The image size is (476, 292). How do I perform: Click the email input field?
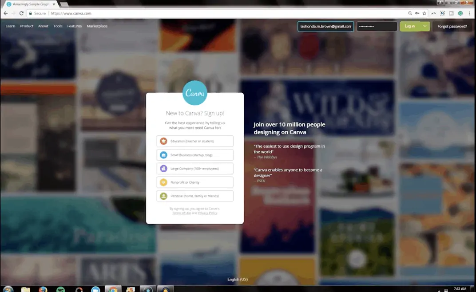pos(326,27)
